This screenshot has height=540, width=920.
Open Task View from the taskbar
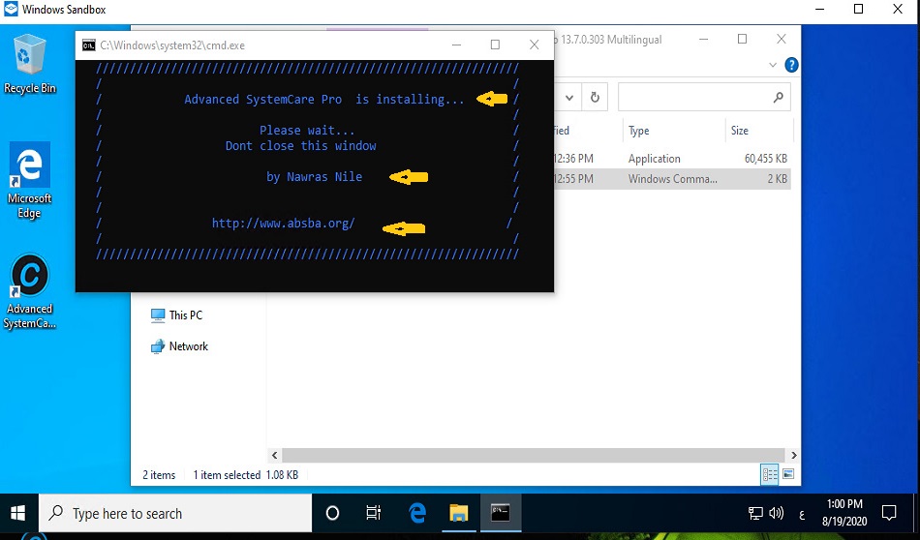tap(374, 514)
